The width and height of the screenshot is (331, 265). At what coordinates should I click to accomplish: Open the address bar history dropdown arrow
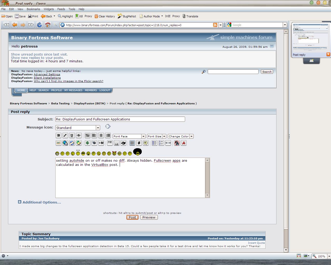220,25
